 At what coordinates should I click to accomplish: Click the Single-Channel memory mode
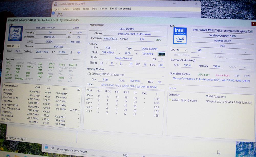(x=123, y=58)
